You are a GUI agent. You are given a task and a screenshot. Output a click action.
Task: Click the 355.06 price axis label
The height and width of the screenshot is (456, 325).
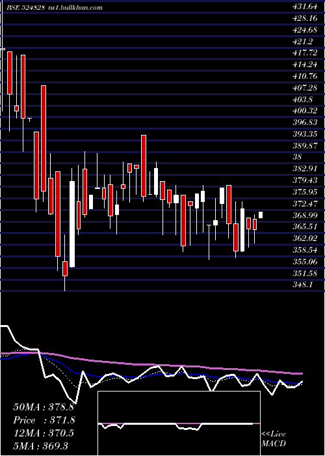pyautogui.click(x=305, y=261)
